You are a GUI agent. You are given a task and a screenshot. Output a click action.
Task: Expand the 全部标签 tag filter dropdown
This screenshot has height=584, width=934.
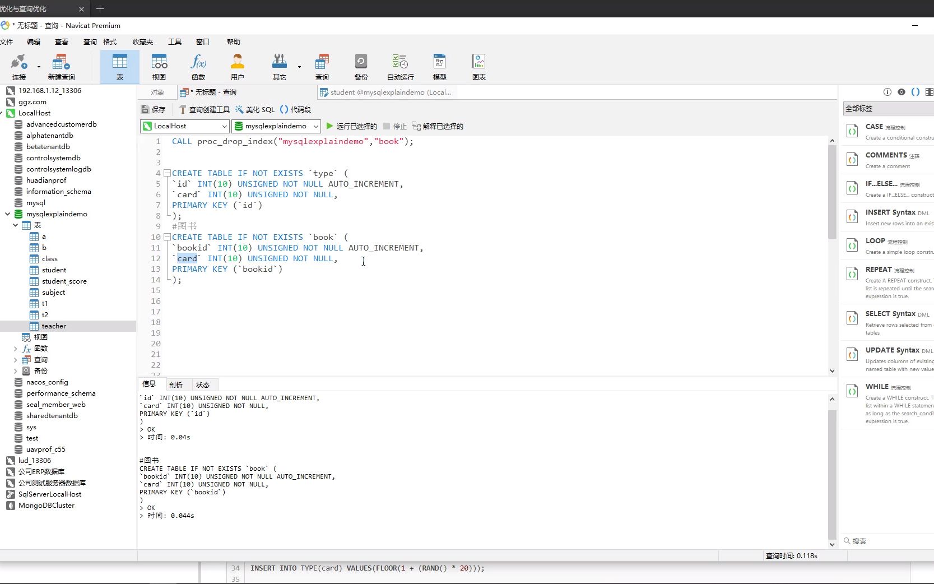pyautogui.click(x=889, y=108)
